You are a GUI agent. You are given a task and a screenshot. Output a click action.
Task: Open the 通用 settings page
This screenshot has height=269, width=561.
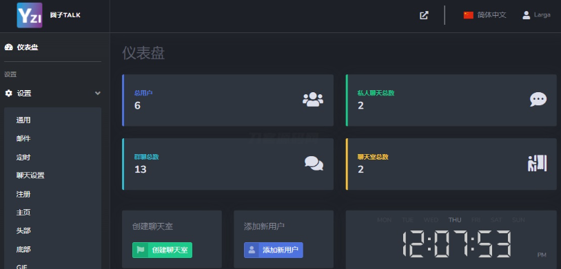23,120
